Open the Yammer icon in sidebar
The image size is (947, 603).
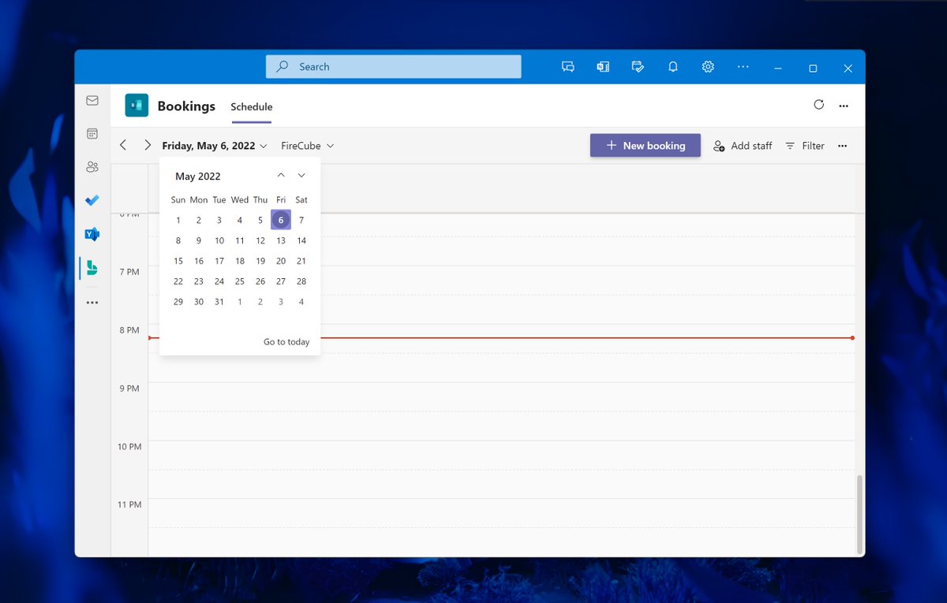92,234
